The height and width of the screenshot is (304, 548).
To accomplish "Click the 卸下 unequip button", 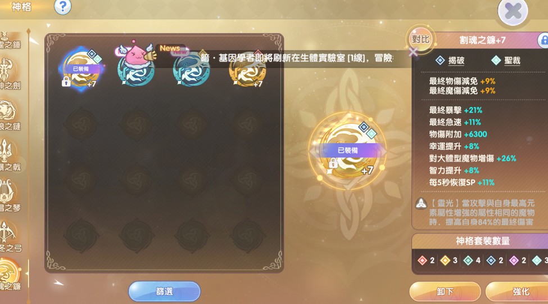I will (445, 292).
